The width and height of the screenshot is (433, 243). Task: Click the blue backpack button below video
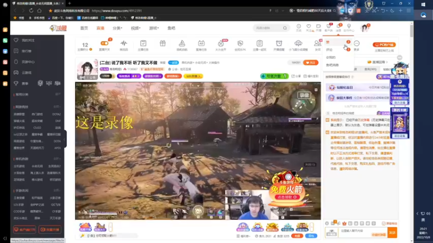(311, 236)
